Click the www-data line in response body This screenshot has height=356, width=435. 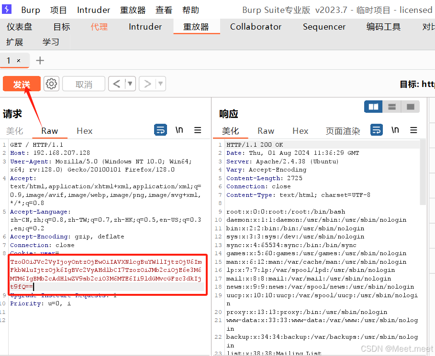click(322, 324)
